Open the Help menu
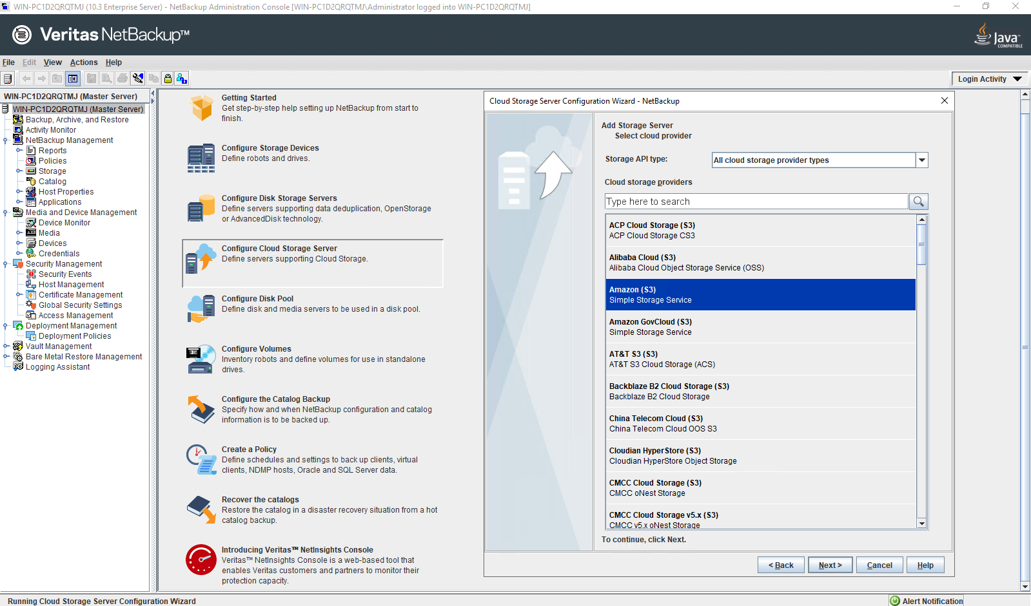This screenshot has height=606, width=1031. tap(113, 62)
